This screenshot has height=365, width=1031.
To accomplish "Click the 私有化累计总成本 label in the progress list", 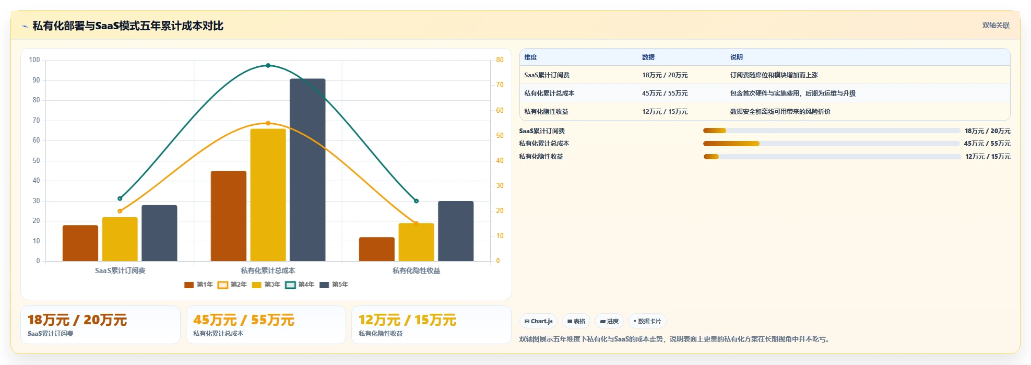I will click(x=544, y=144).
